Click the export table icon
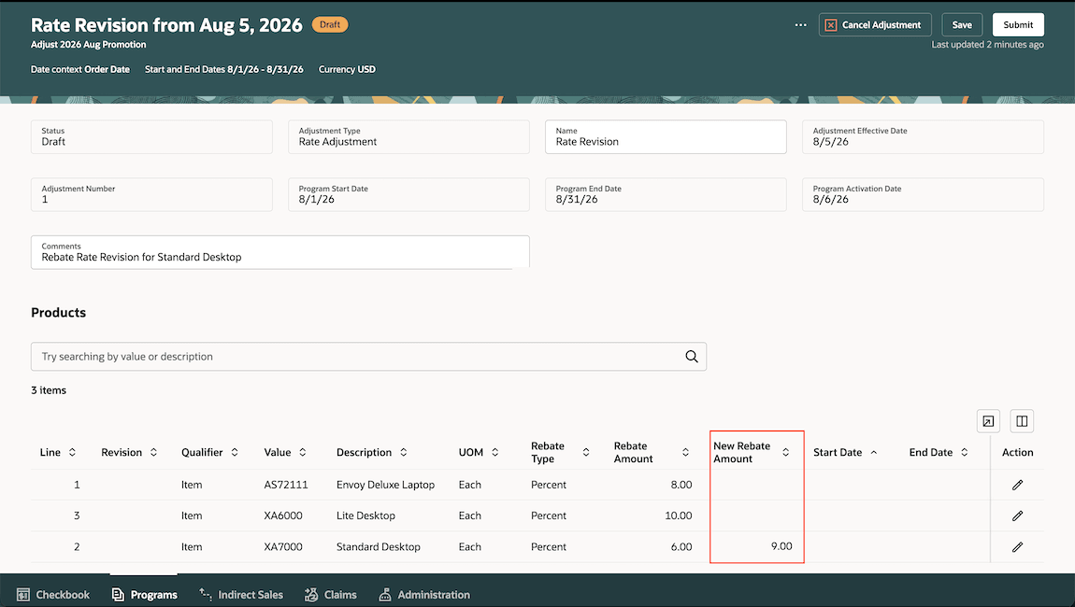The width and height of the screenshot is (1075, 607). (988, 421)
